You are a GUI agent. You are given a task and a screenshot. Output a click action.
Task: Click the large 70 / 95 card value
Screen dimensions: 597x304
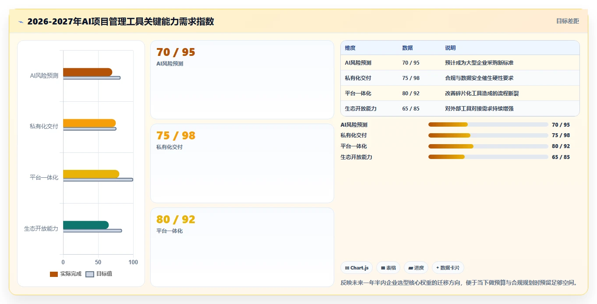coord(176,52)
